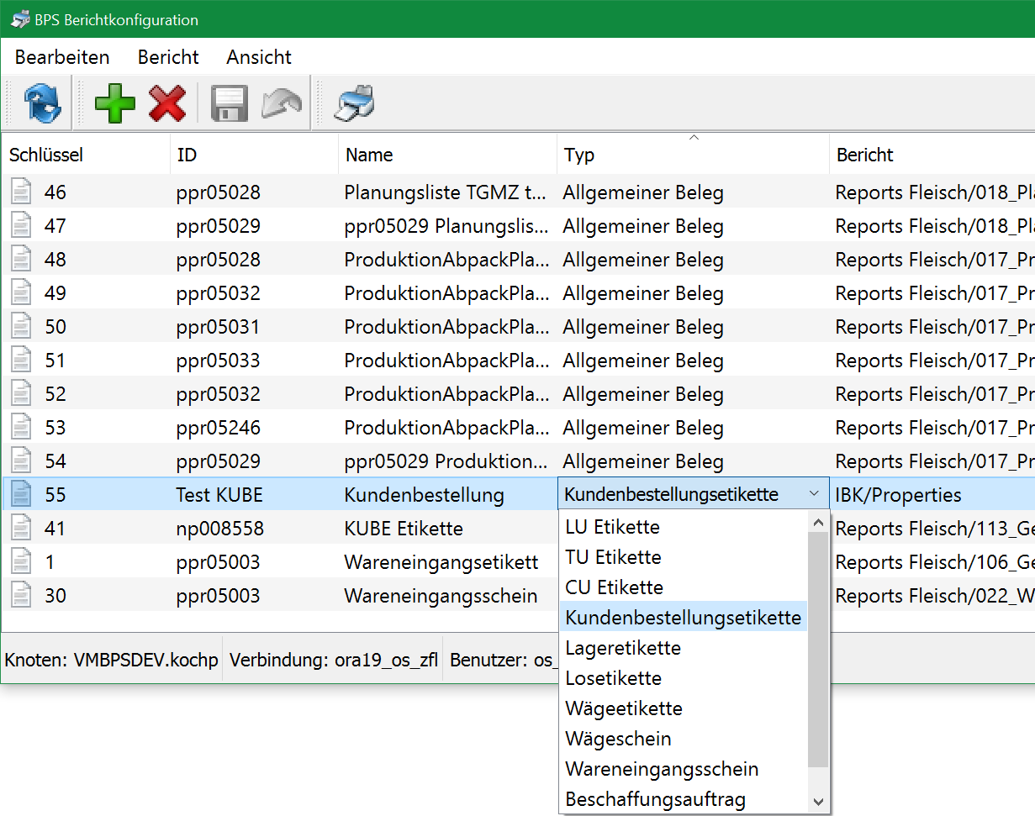Click the printer icon in the toolbar
The width and height of the screenshot is (1035, 816).
tap(354, 103)
